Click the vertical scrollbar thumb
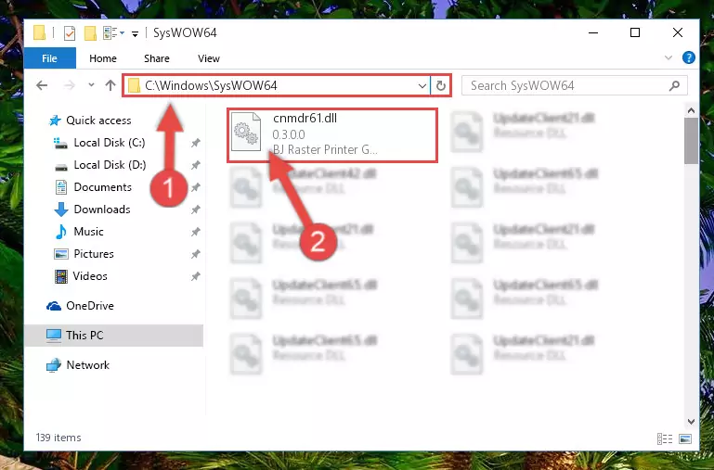This screenshot has width=714, height=470. point(691,141)
